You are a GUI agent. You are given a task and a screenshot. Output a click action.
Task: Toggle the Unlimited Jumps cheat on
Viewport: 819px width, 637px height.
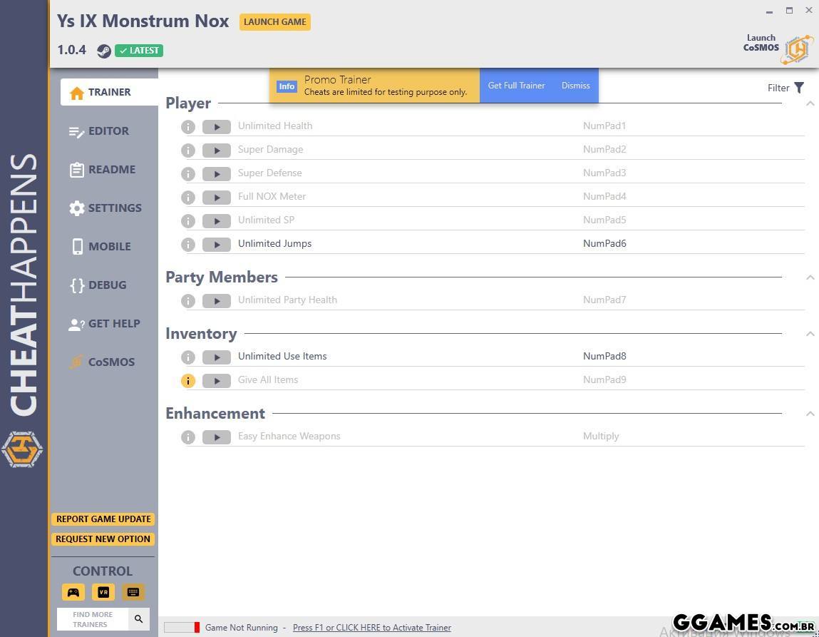pos(217,245)
